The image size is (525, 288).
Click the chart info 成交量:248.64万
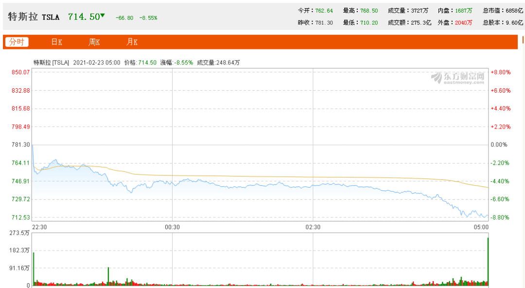pyautogui.click(x=218, y=63)
